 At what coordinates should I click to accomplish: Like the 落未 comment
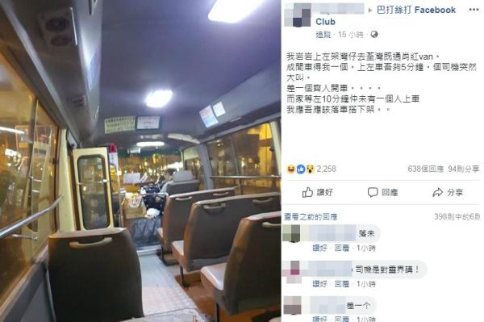(319, 248)
